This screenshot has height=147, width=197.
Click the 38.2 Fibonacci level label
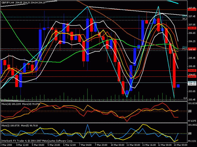184,19
